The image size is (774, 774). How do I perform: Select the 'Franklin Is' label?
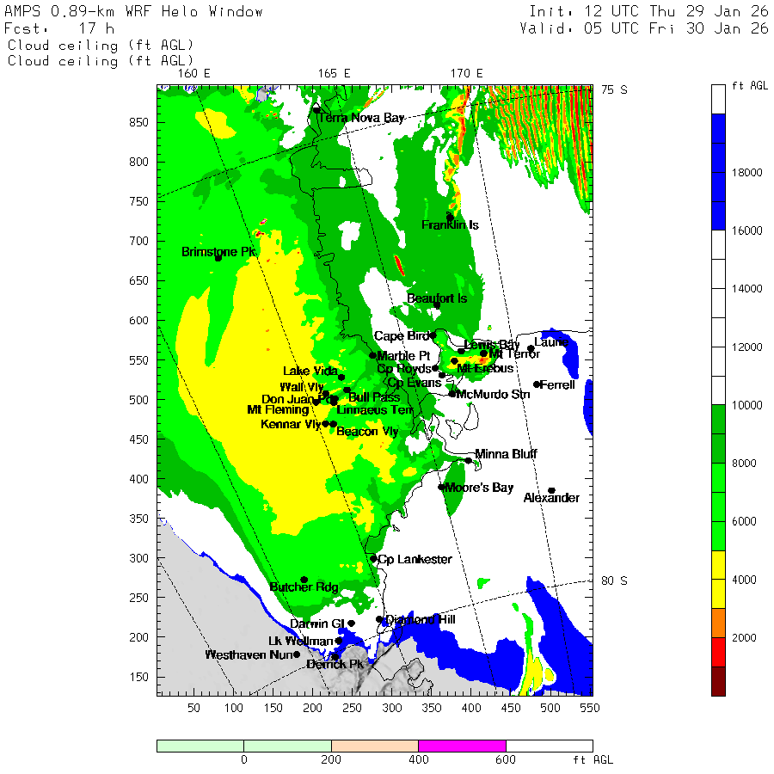tap(450, 224)
